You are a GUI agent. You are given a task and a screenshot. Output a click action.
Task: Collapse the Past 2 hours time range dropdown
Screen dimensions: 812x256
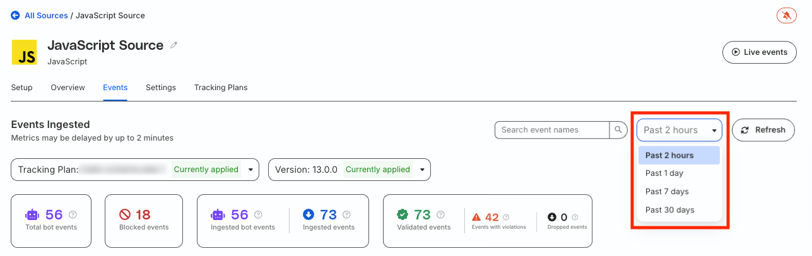click(x=680, y=130)
